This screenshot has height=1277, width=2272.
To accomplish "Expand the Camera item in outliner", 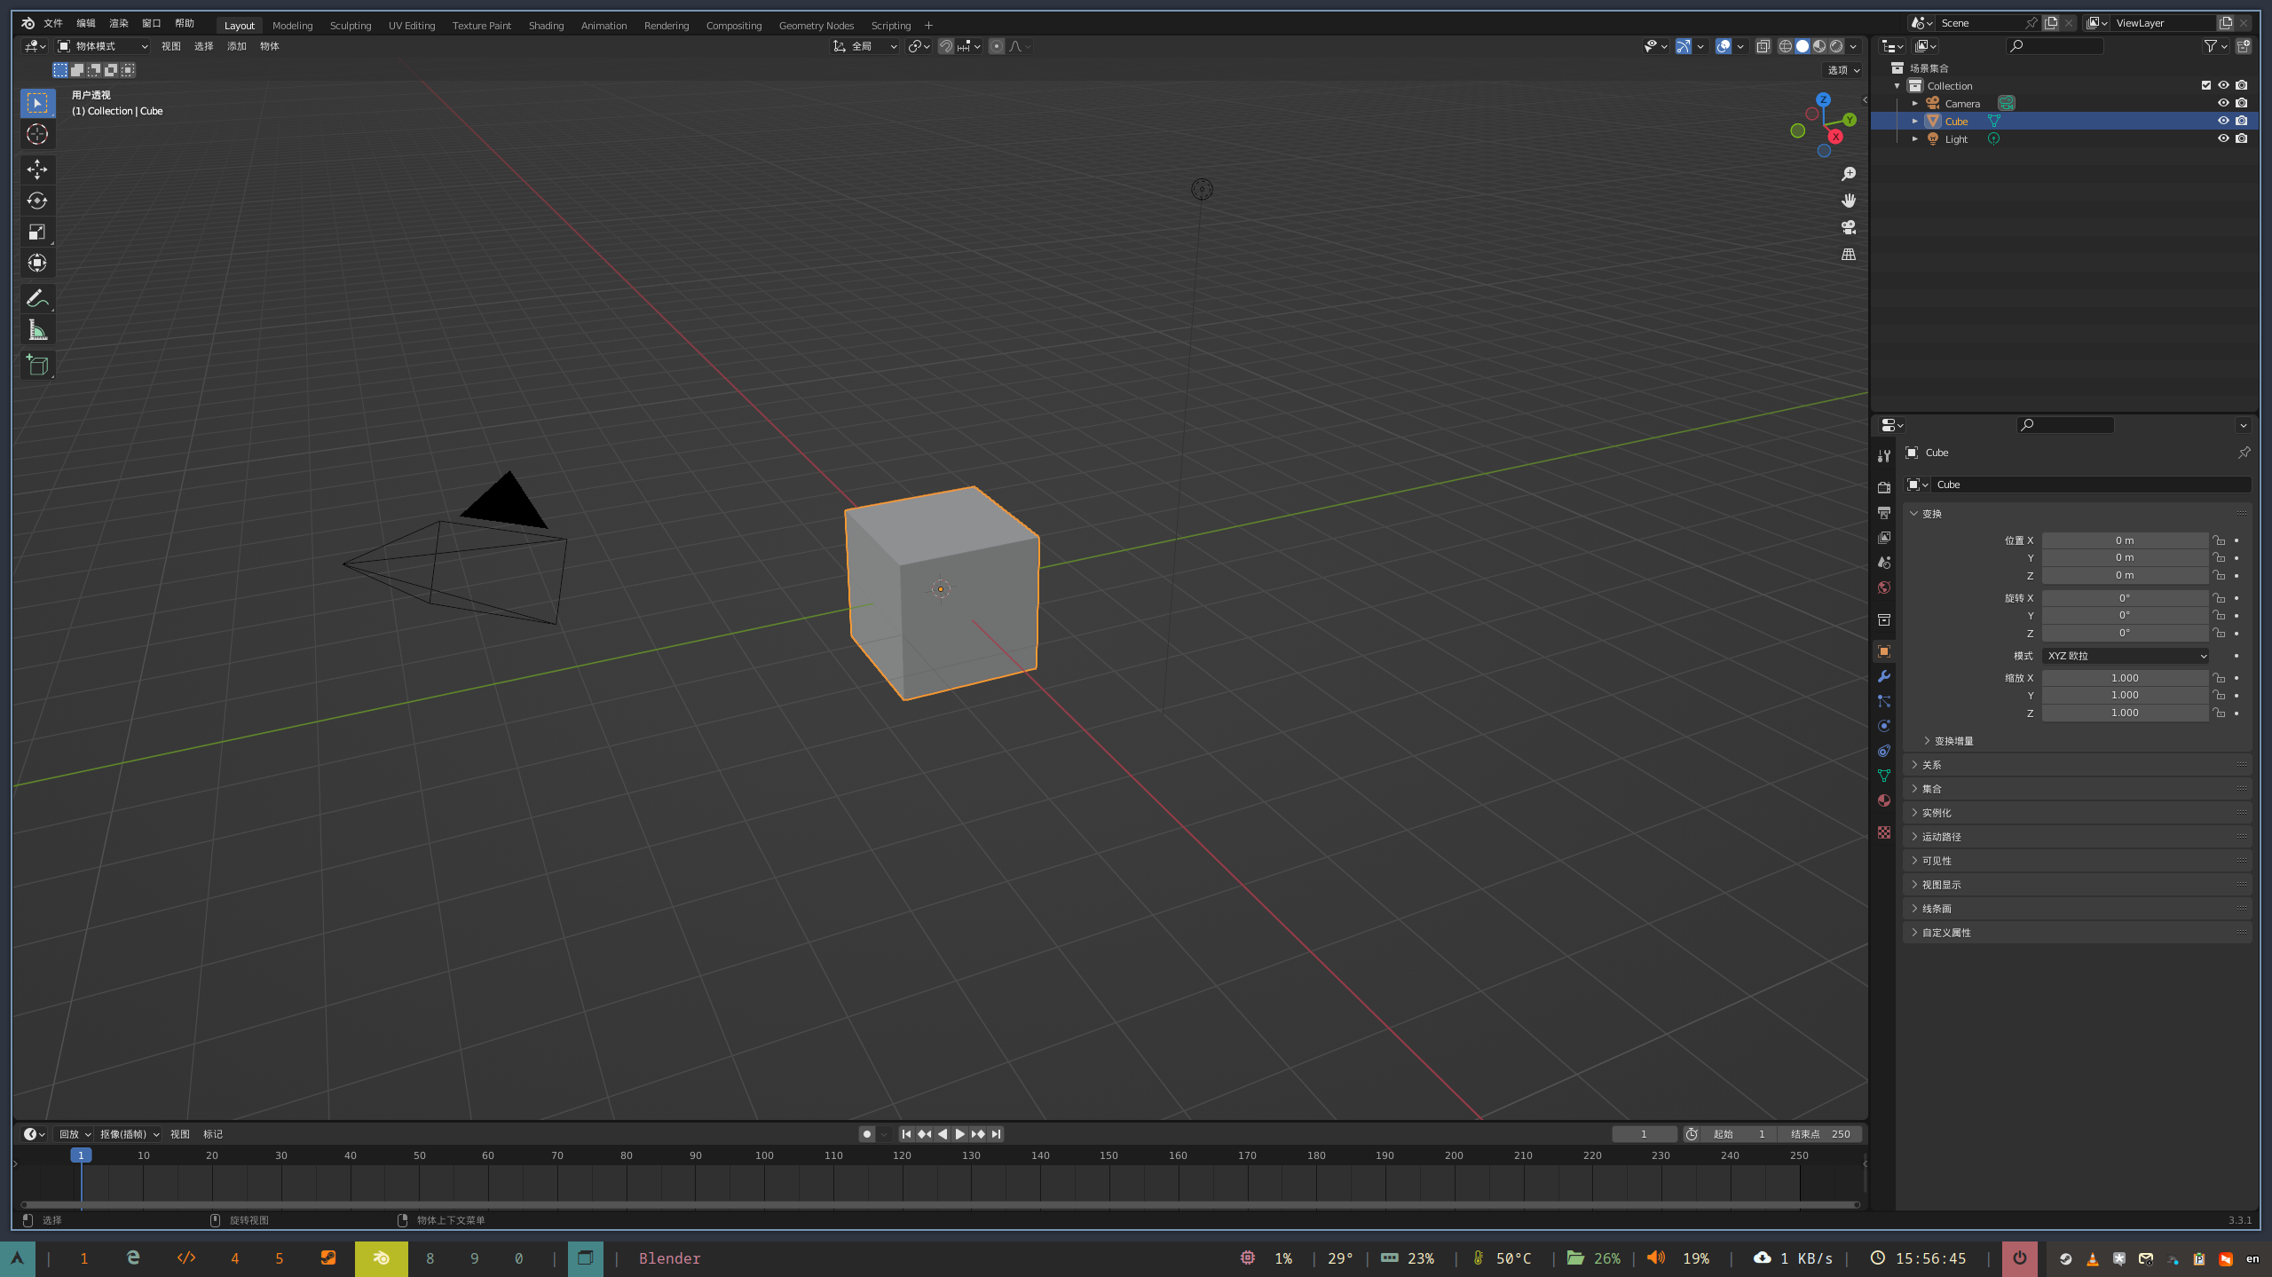I will (1915, 103).
